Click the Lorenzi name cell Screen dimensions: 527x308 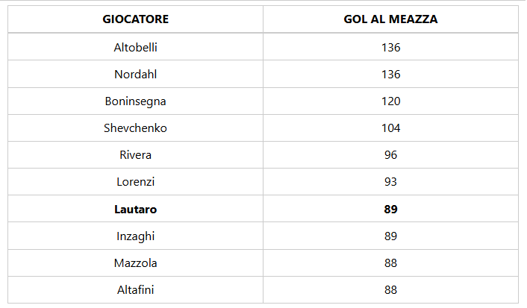135,182
